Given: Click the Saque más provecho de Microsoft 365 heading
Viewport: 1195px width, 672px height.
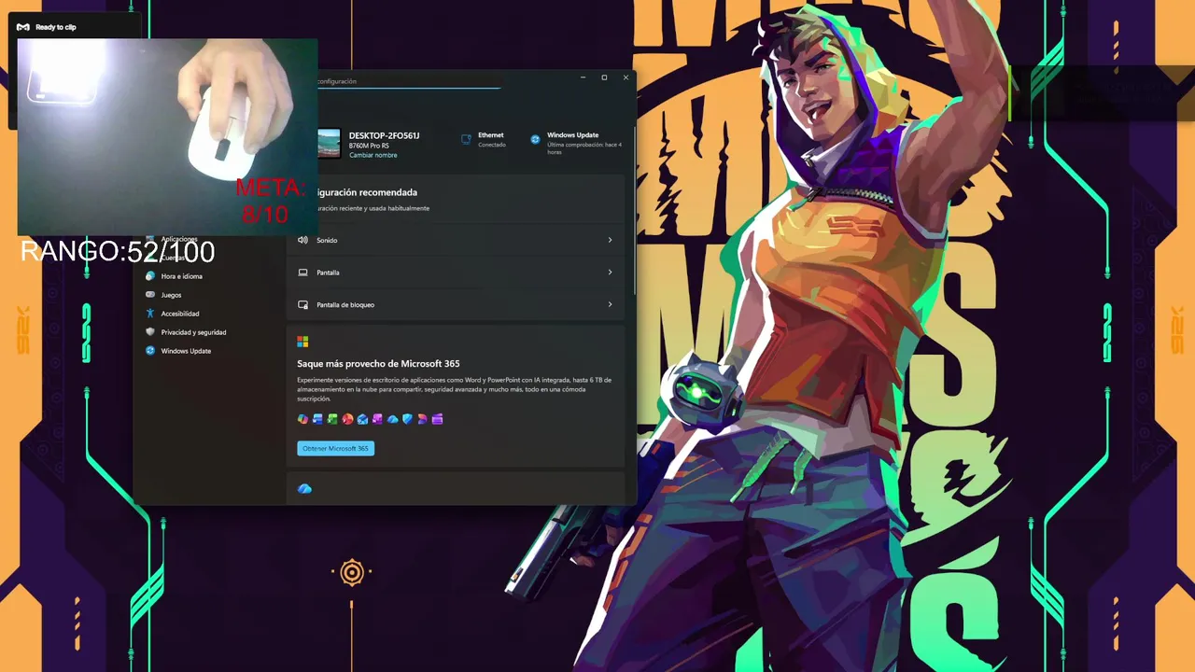Looking at the screenshot, I should tap(378, 364).
